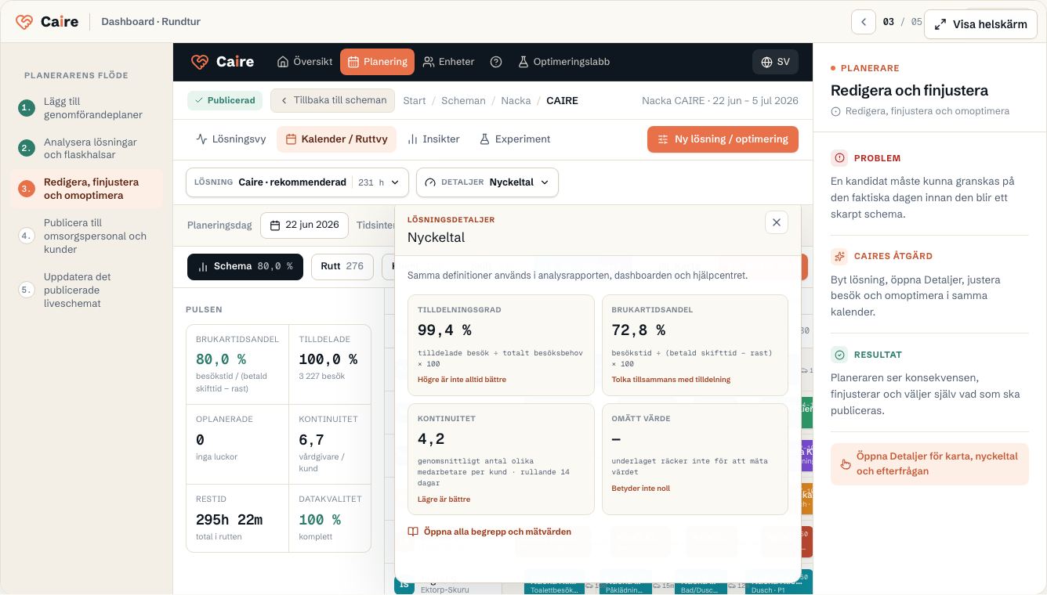The width and height of the screenshot is (1047, 595).
Task: Switch language with SV globe button
Action: [775, 62]
